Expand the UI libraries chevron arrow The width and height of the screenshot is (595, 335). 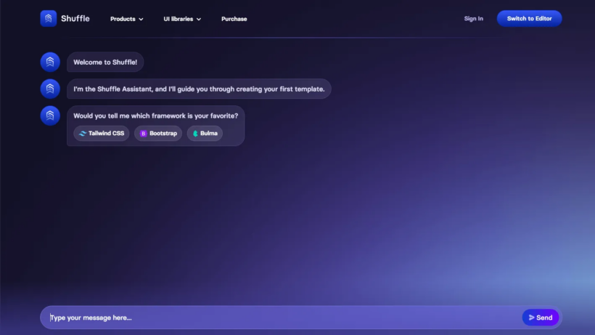[199, 19]
